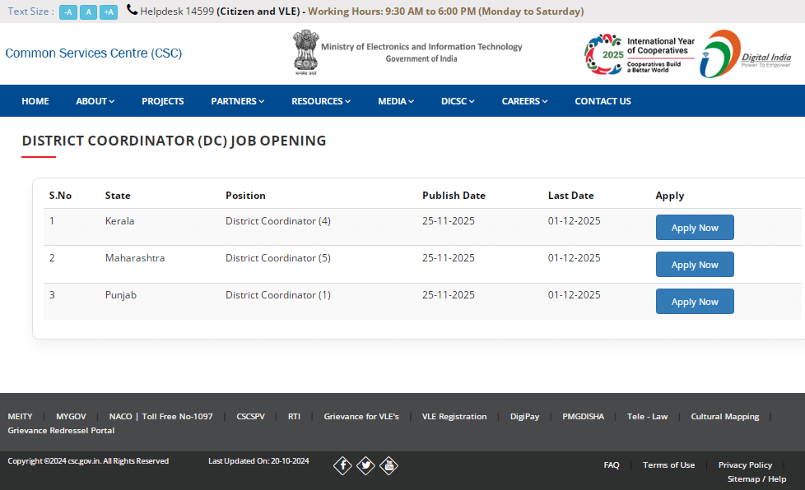
Task: Decrease text size with -A button
Action: [x=67, y=12]
